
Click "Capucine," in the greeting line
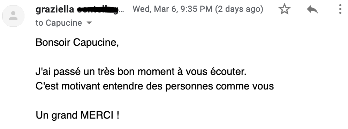click(96, 42)
